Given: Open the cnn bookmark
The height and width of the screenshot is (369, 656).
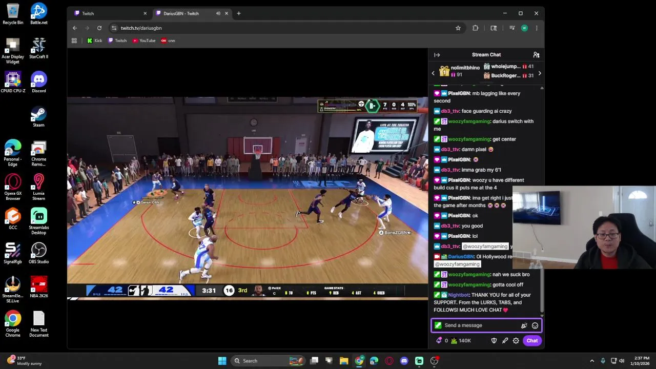Looking at the screenshot, I should [x=168, y=40].
